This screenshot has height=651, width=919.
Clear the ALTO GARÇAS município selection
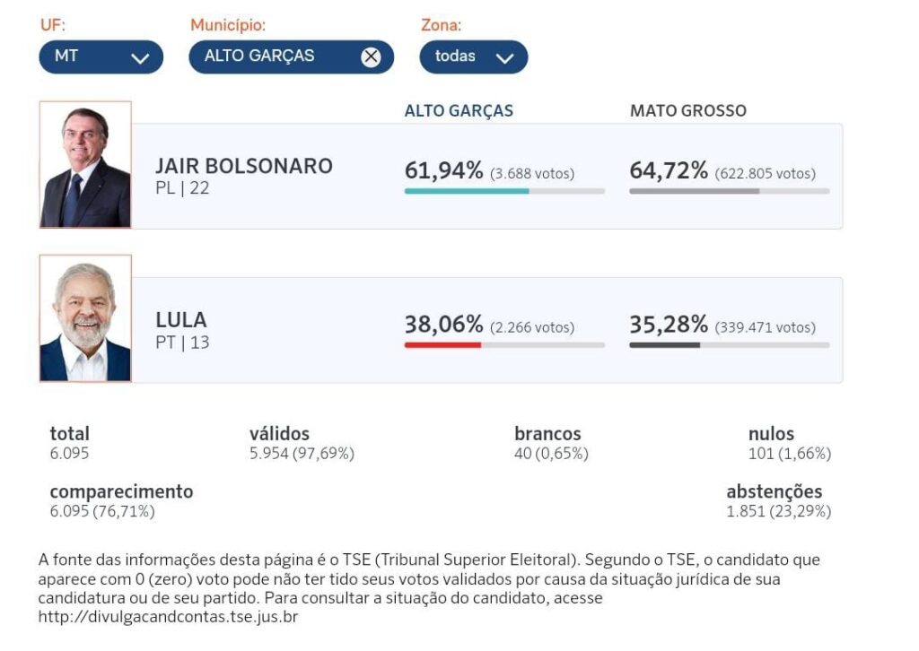tap(371, 56)
